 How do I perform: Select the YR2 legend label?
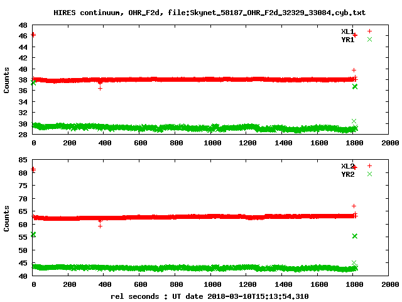[x=347, y=174]
